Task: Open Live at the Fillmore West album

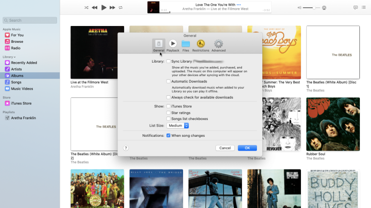Action: (97, 52)
